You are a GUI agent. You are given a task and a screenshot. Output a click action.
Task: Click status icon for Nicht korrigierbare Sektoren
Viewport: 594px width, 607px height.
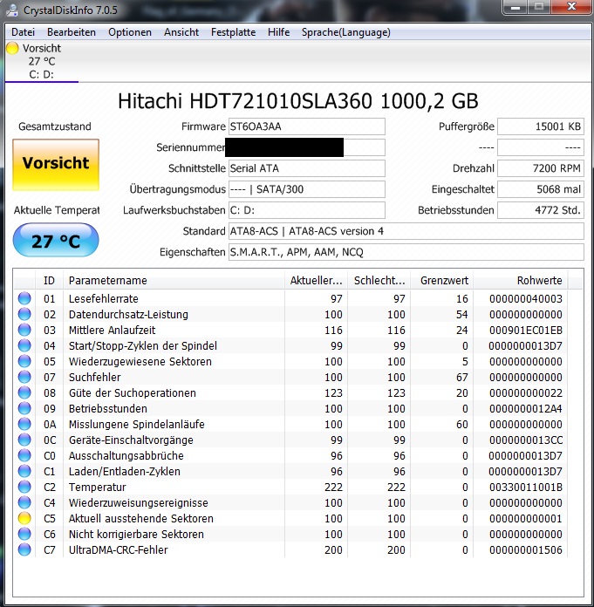click(x=24, y=534)
